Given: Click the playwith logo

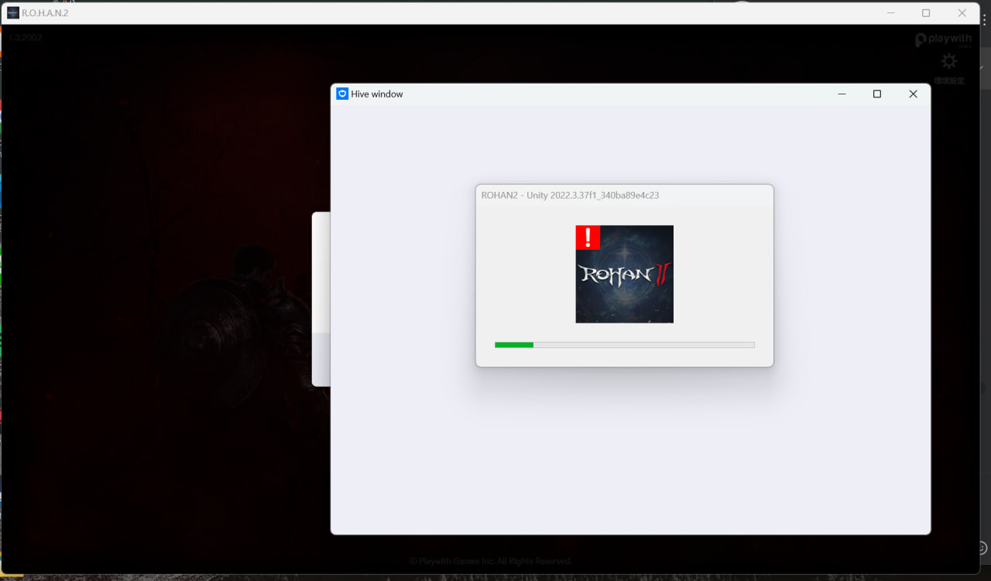Looking at the screenshot, I should [x=943, y=39].
